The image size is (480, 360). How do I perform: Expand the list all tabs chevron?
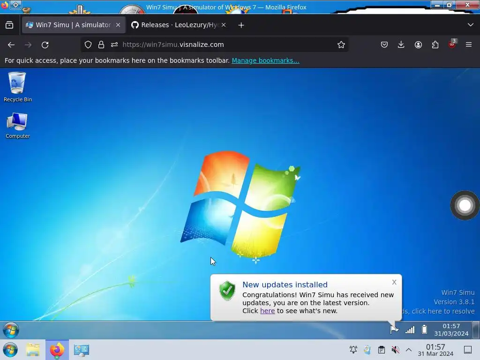coord(471,25)
